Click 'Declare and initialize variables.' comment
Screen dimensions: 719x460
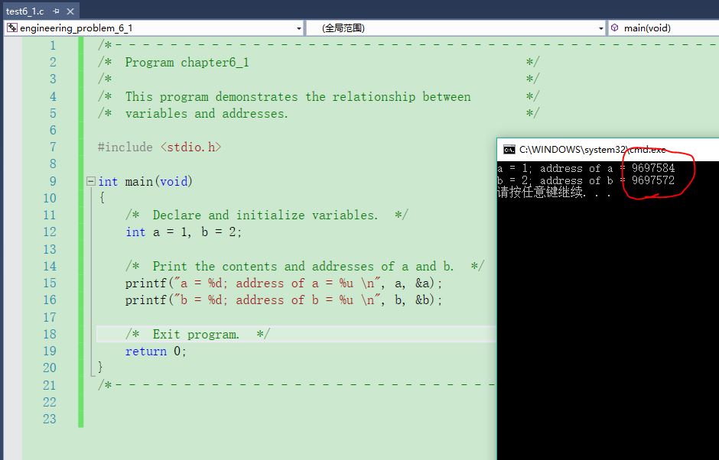[x=266, y=215]
